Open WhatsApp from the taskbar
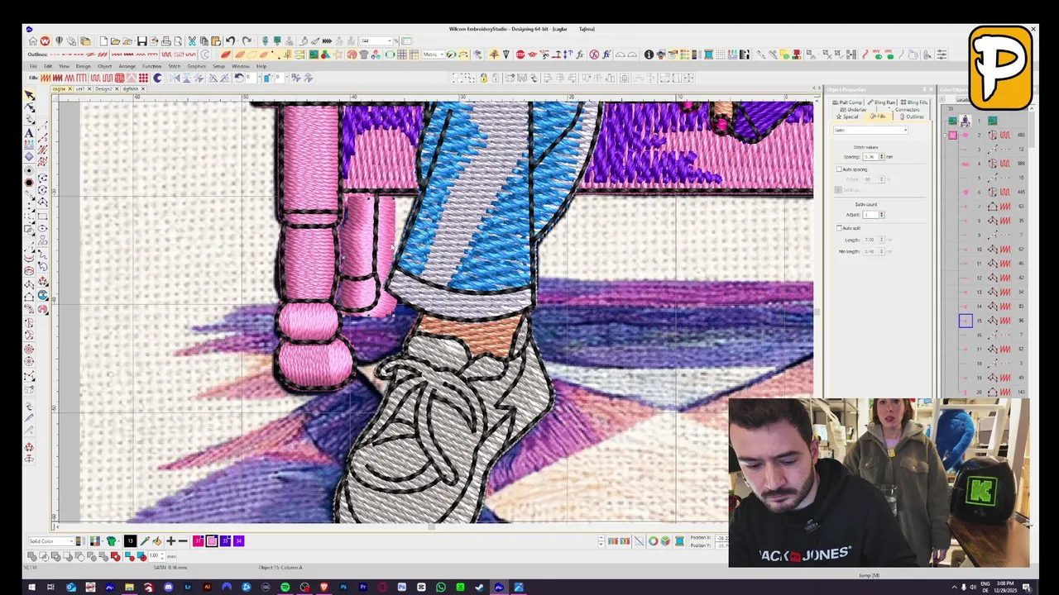The width and height of the screenshot is (1059, 595). pyautogui.click(x=441, y=588)
